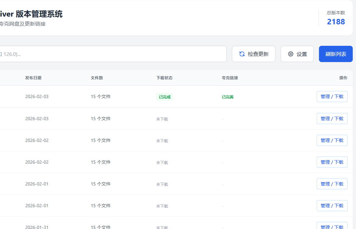Open 管理 / 下载 for upper 2026-02-02 row
Screen dimensions: 356x229
332,140
